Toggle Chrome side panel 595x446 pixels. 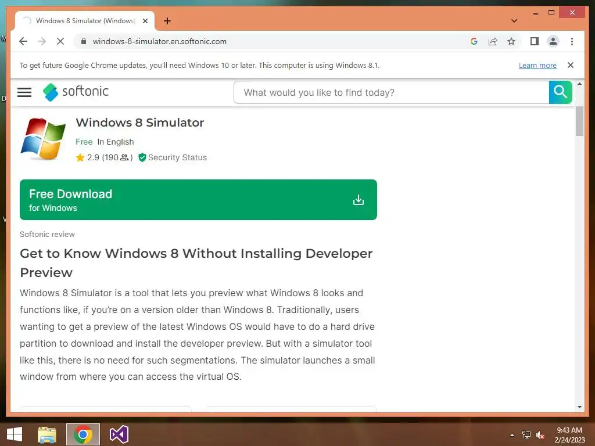(535, 41)
